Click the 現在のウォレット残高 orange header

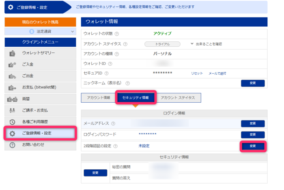40,22
